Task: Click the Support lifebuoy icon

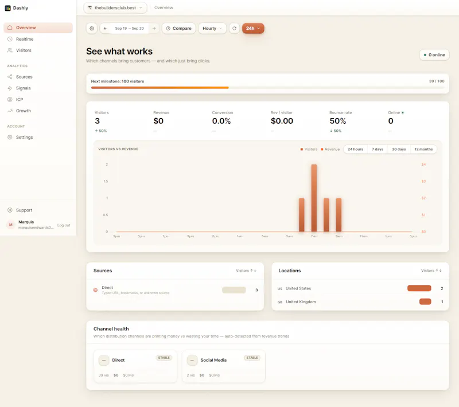Action: pos(10,210)
